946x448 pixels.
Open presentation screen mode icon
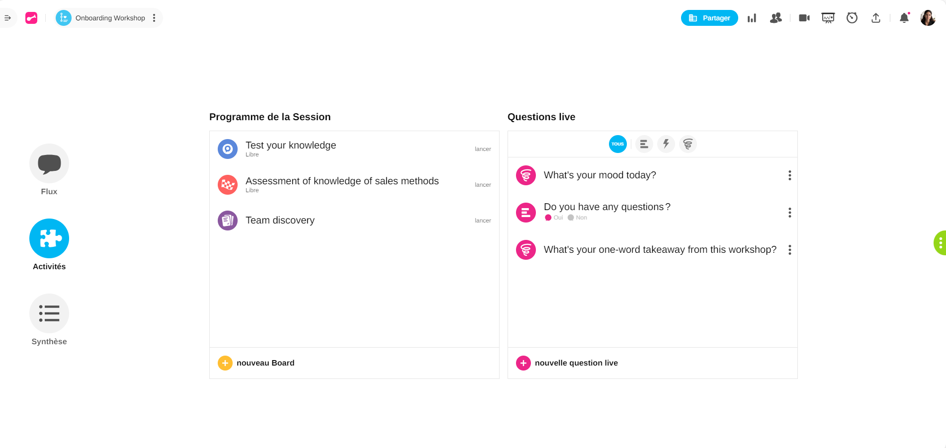[x=828, y=18]
